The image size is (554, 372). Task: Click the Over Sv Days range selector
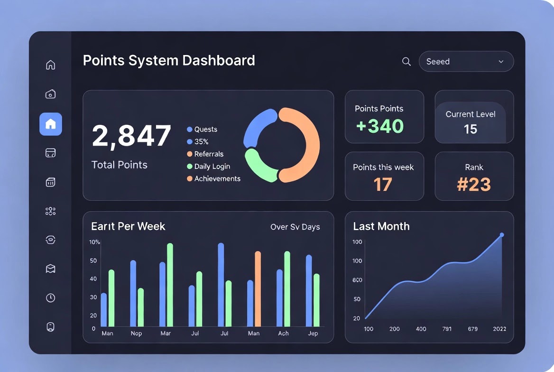(295, 227)
